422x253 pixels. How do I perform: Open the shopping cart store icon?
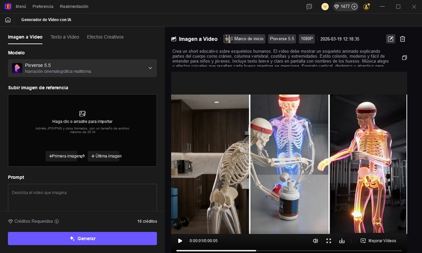point(325,6)
